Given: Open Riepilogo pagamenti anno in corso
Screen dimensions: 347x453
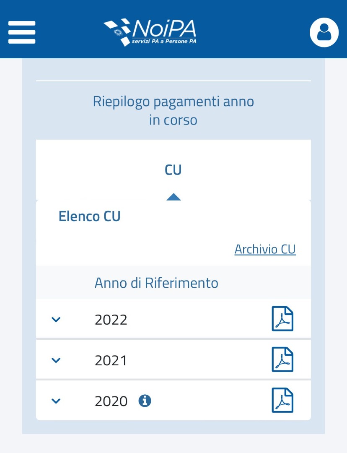Looking at the screenshot, I should pos(173,111).
